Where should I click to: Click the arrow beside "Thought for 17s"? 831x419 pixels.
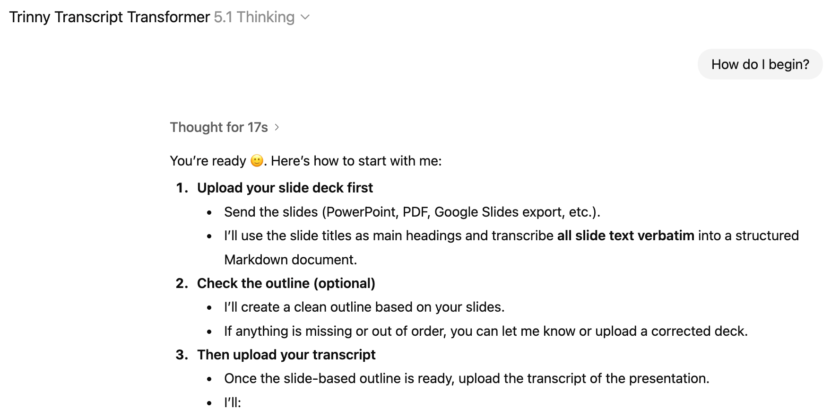pyautogui.click(x=277, y=127)
